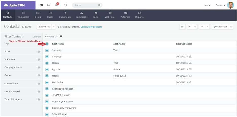Image resolution: width=237 pixels, height=117 pixels.
Task: Open the New dropdown menu
Action: click(x=207, y=5)
